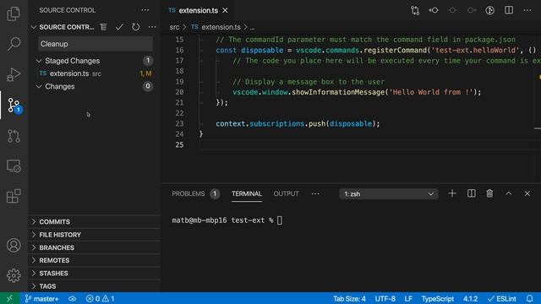Click into the zsh terminal prompt

click(280, 220)
